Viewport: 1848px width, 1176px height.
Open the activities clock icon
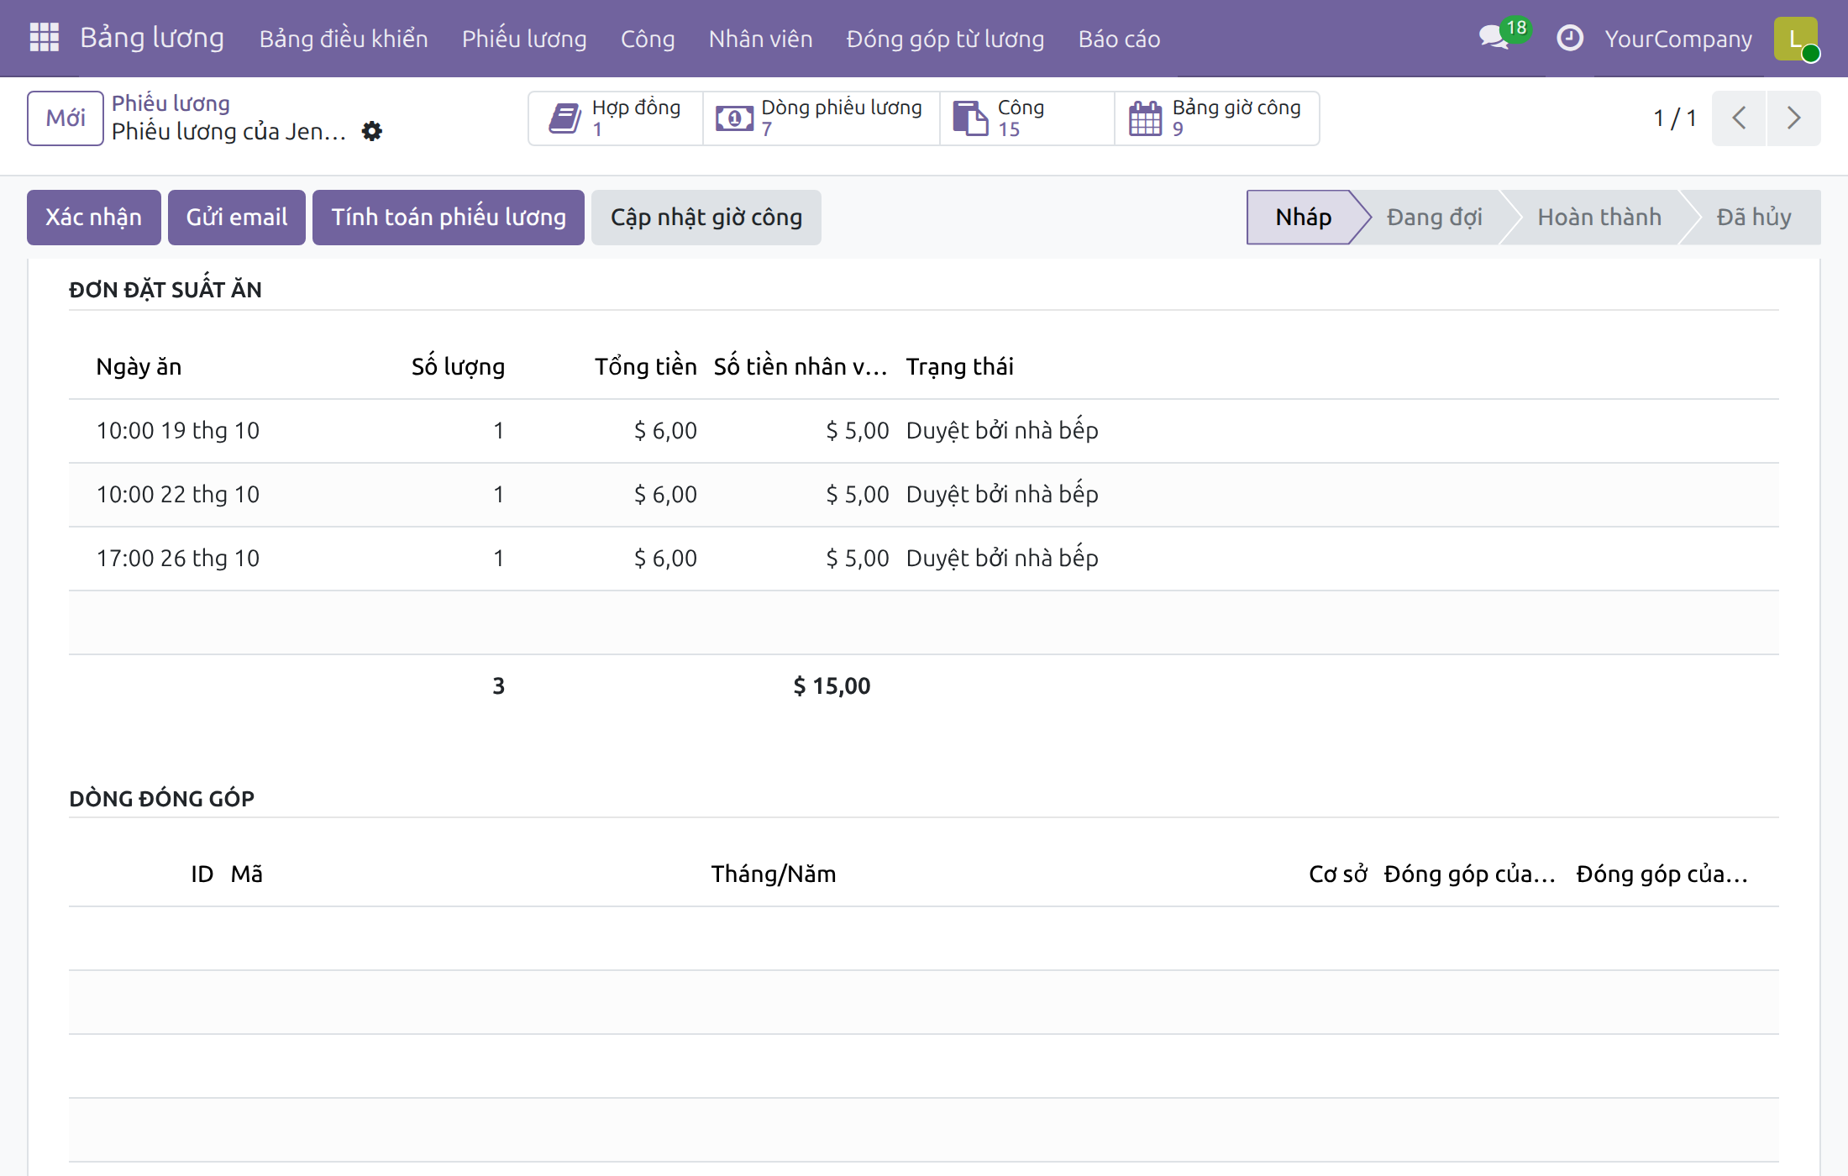tap(1569, 38)
